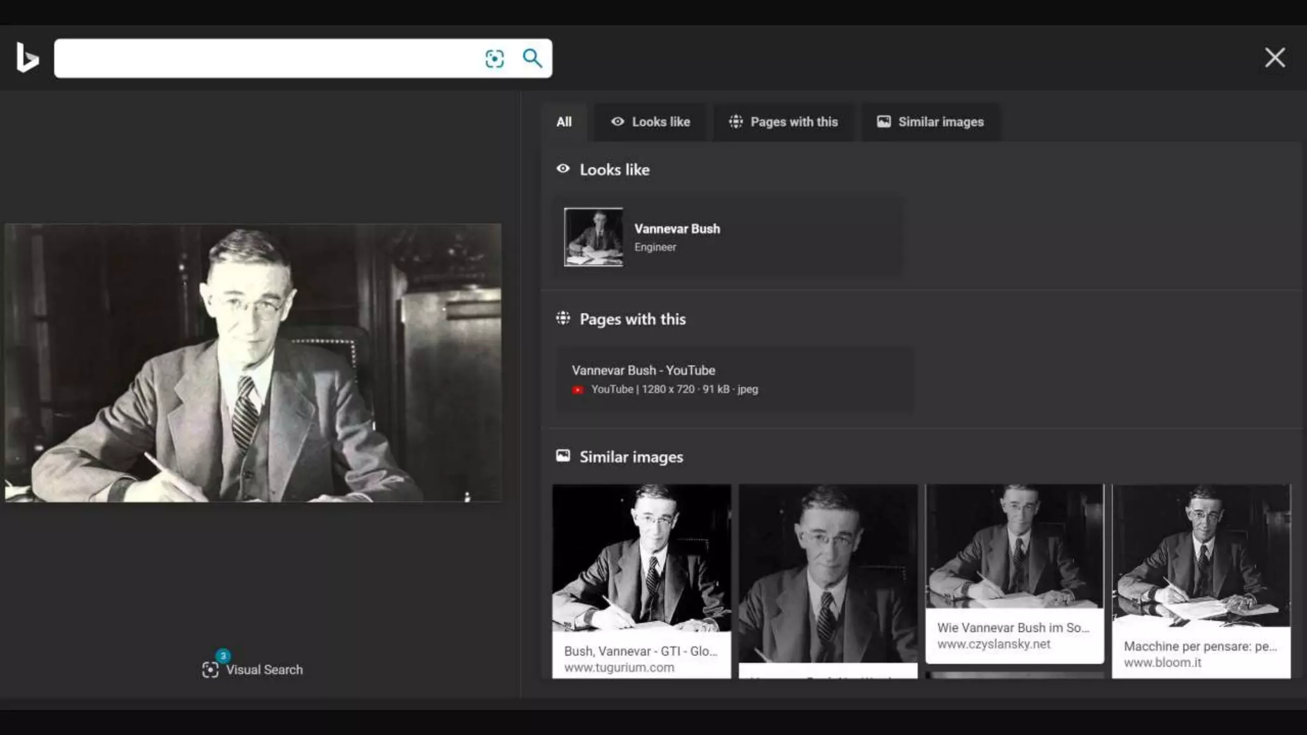
Task: Click the magnifying glass search icon
Action: pos(532,58)
